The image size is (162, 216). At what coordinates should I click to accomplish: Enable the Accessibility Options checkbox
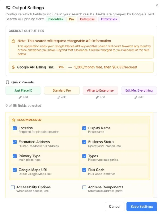(13, 187)
